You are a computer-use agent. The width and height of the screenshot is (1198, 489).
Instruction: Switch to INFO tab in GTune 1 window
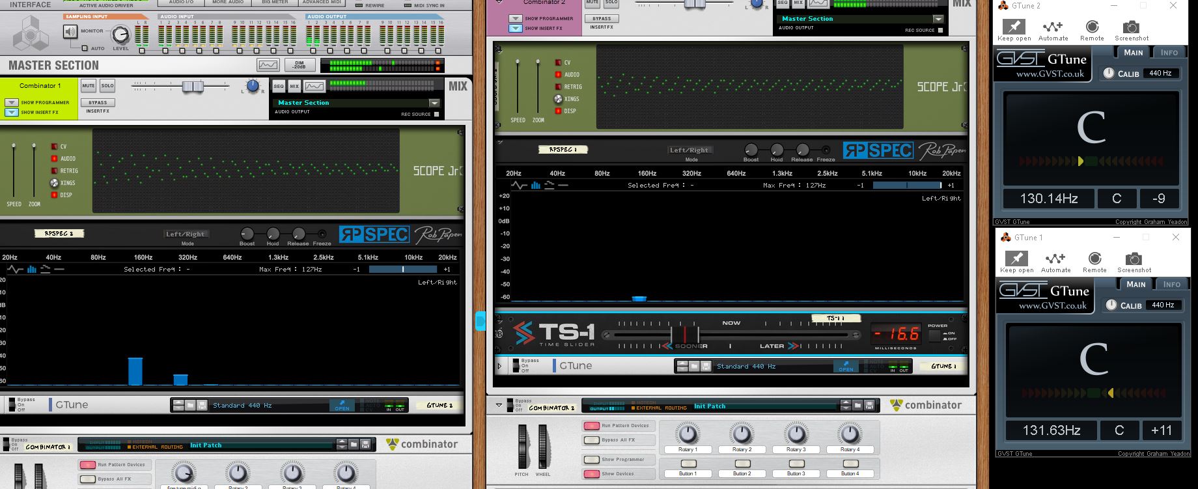pyautogui.click(x=1171, y=285)
